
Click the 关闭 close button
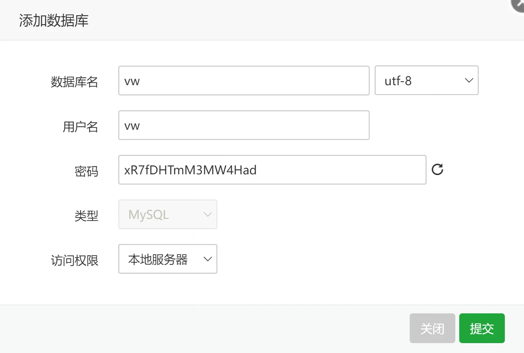click(x=432, y=328)
